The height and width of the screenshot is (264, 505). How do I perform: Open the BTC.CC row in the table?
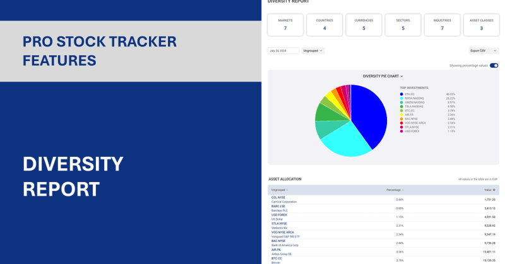tap(383, 260)
